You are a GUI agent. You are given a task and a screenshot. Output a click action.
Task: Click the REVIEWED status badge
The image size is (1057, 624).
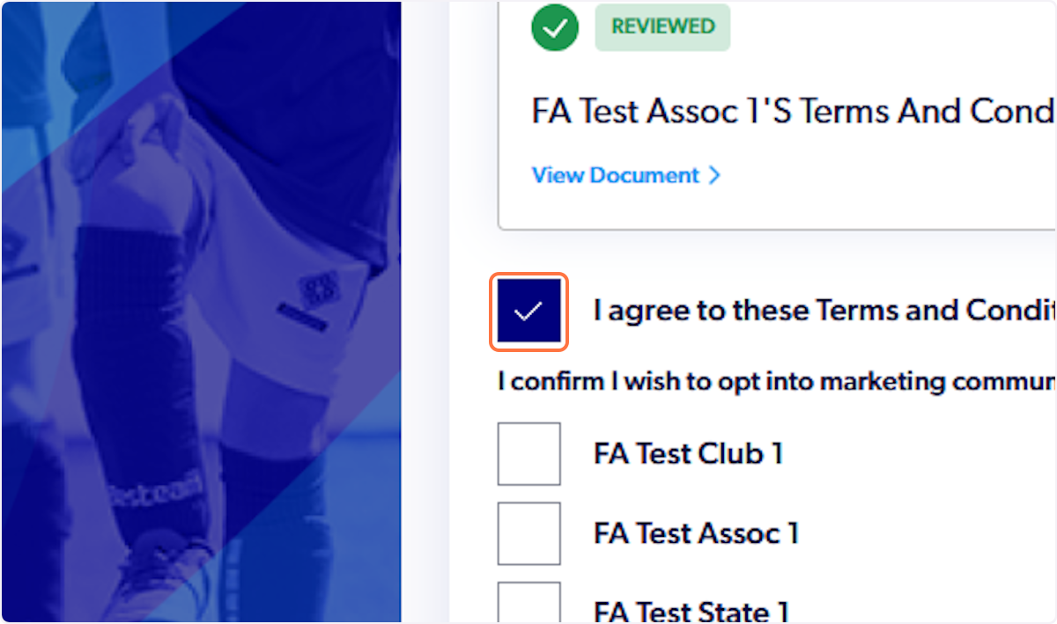(x=662, y=26)
